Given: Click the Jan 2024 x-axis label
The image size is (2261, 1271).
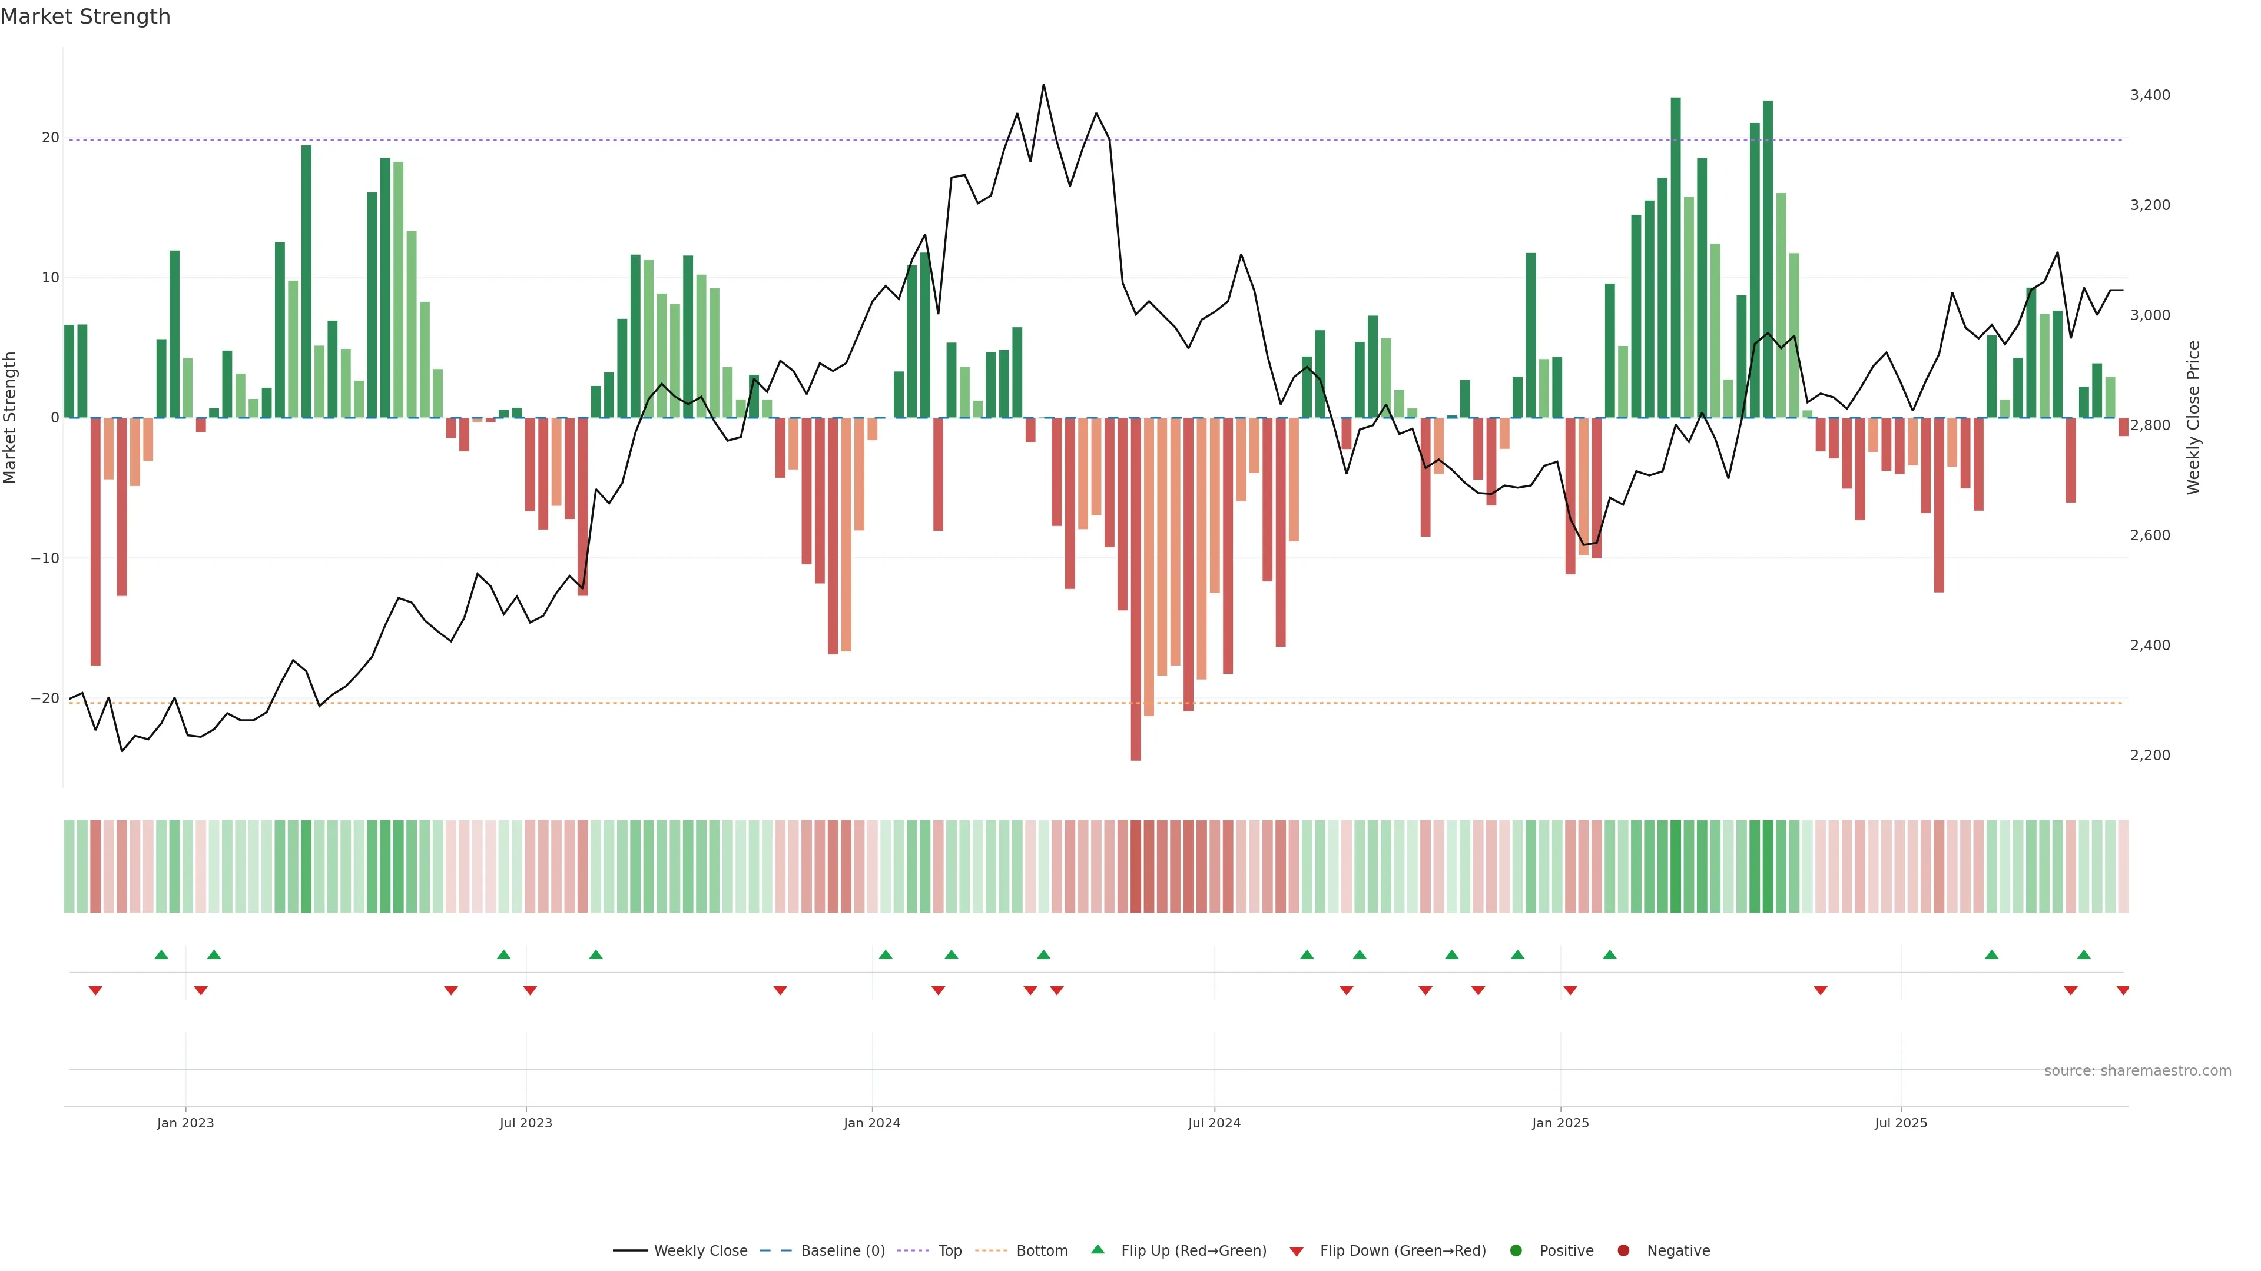Looking at the screenshot, I should (x=871, y=1123).
